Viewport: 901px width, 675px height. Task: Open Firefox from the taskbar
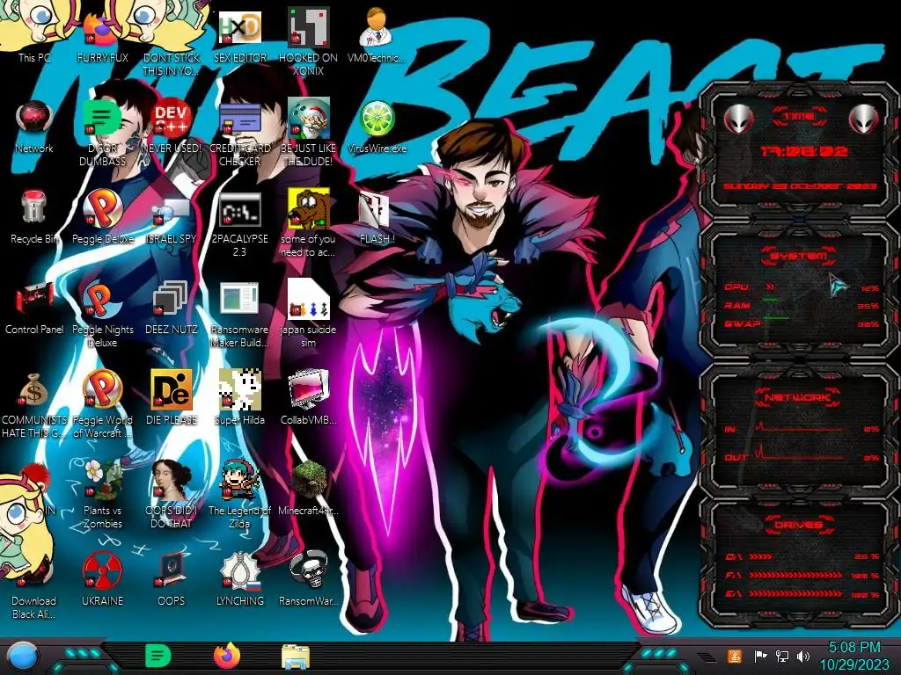point(226,656)
